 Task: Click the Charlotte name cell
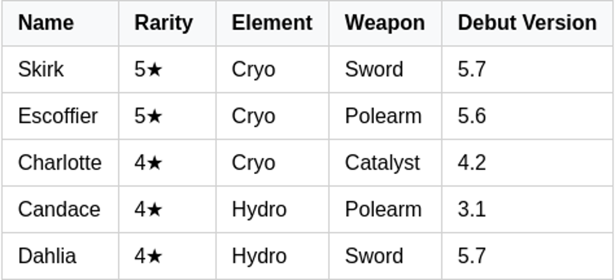pos(59,162)
